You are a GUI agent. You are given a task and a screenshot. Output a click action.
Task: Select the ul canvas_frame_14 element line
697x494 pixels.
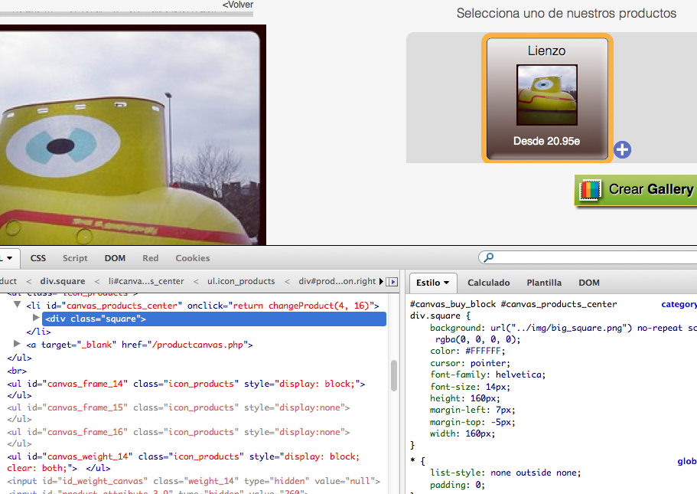point(186,384)
